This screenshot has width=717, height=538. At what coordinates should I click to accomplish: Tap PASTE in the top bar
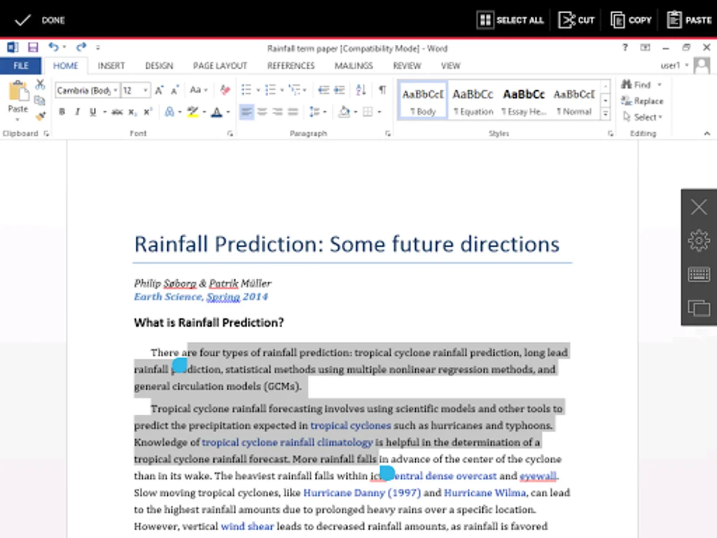pos(690,20)
